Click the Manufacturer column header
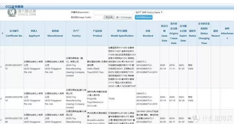 [x=55, y=33]
